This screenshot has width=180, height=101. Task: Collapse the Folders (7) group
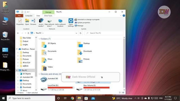39,39
